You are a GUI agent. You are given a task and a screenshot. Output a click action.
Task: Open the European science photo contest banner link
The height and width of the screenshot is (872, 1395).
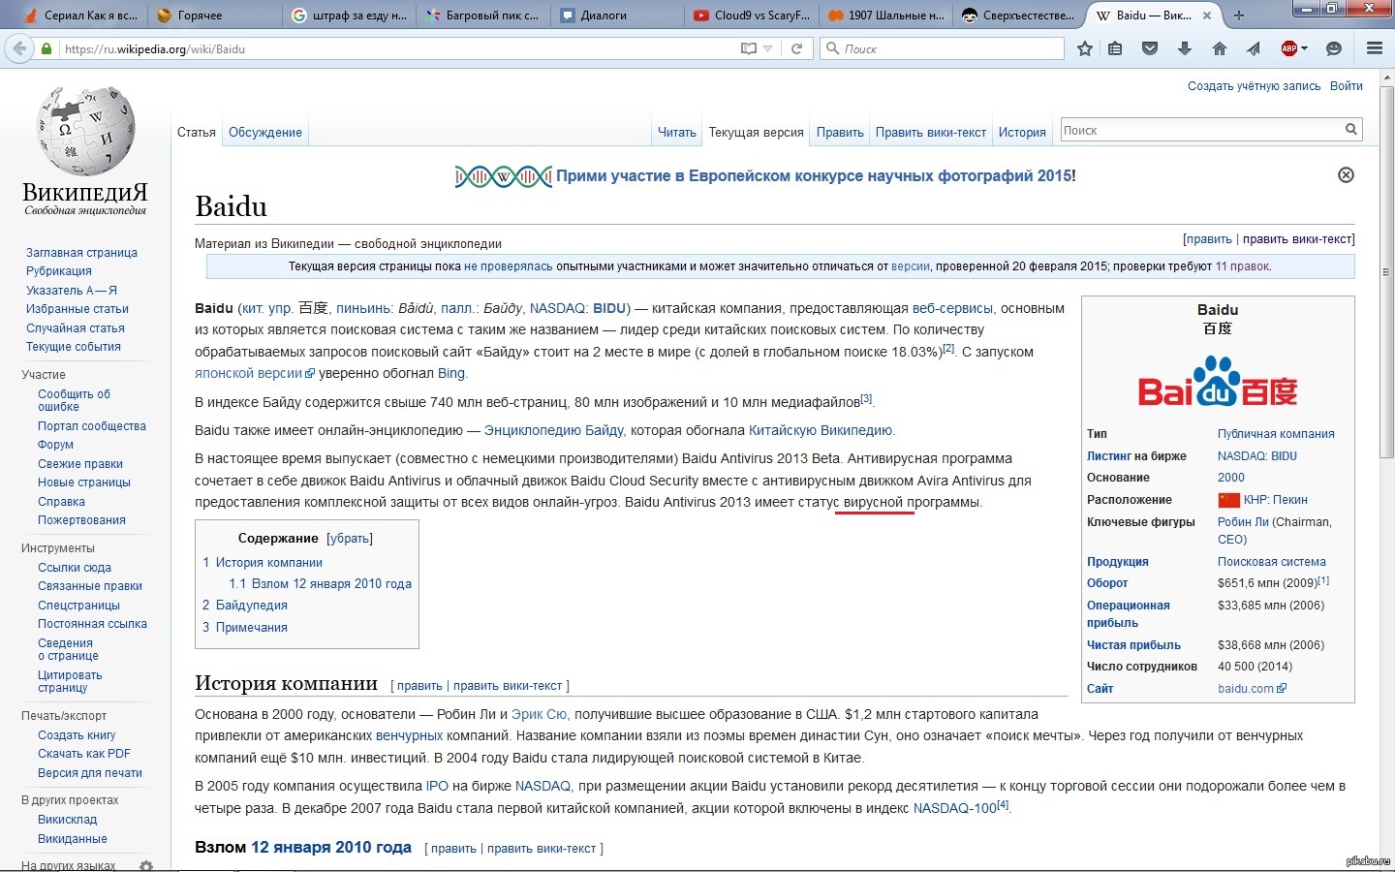coord(815,176)
